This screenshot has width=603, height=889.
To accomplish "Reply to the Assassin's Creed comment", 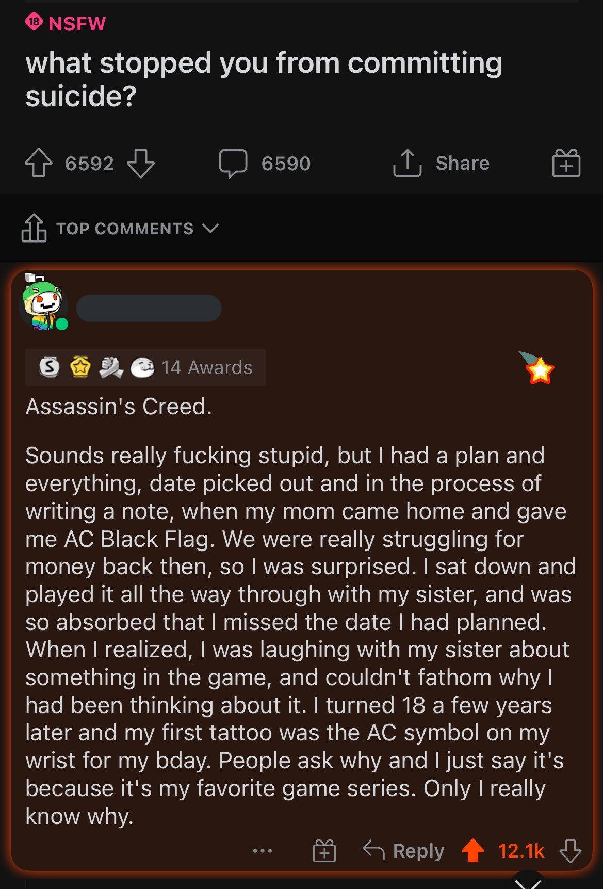I will click(x=403, y=851).
